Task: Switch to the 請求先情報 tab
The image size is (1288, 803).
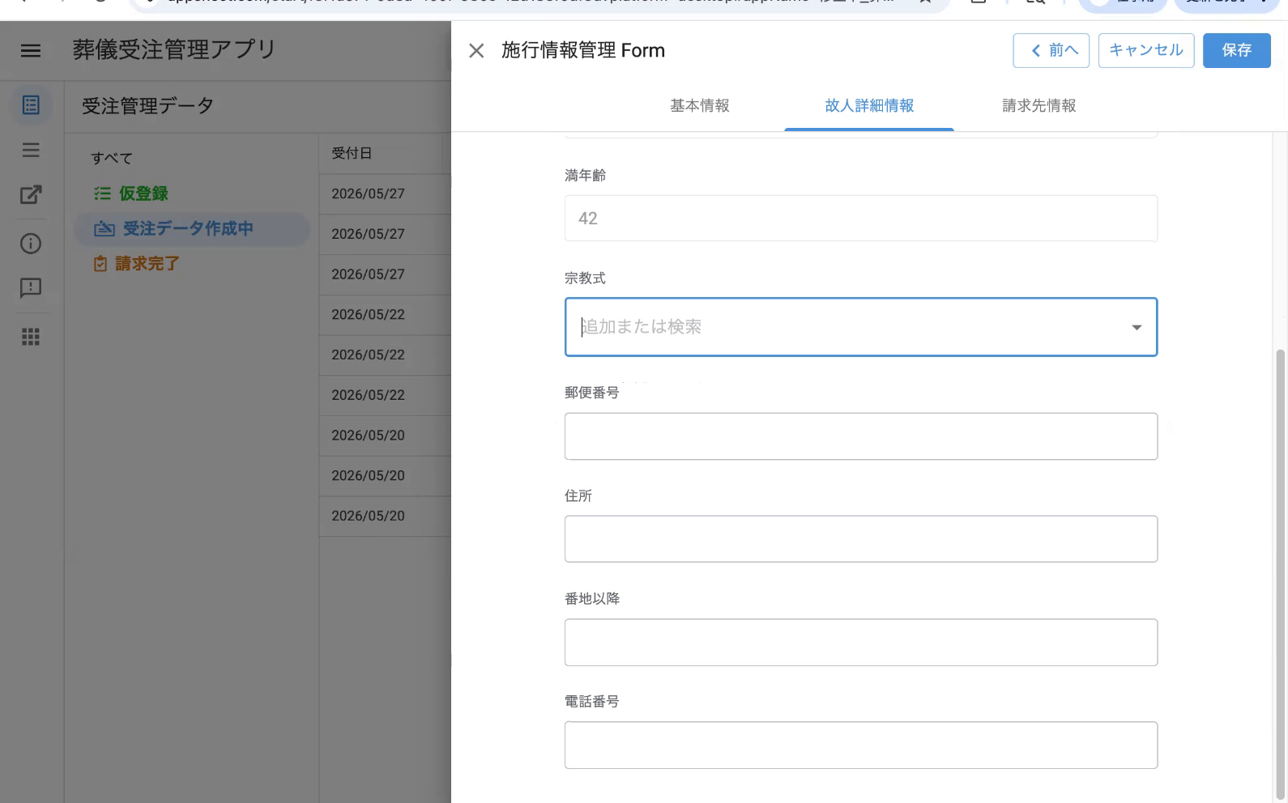Action: 1039,105
